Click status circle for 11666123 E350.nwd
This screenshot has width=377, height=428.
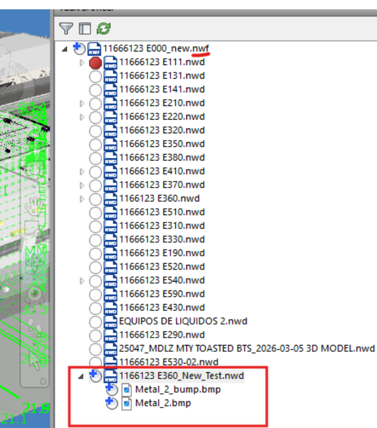pyautogui.click(x=95, y=145)
